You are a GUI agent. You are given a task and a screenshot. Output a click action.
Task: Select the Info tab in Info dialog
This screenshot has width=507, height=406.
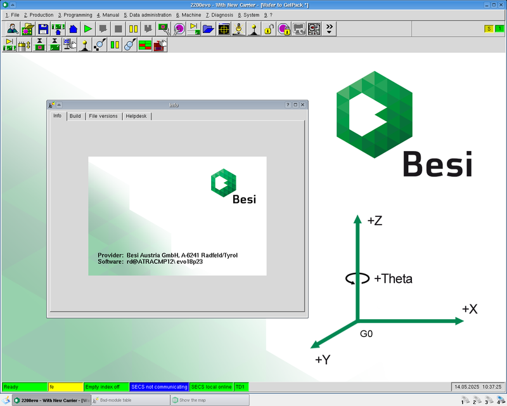[58, 115]
